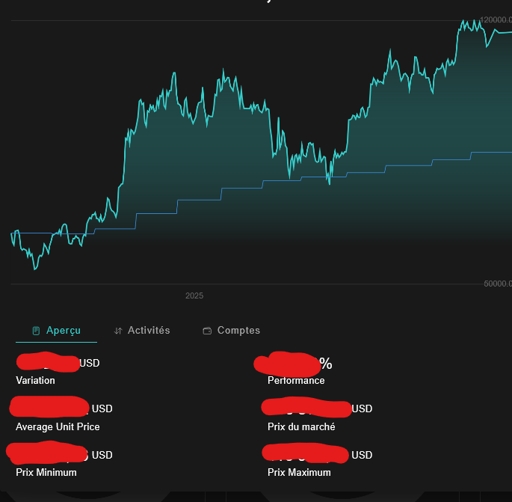Click the 2025 x-axis label
This screenshot has width=512, height=502.
click(x=194, y=296)
